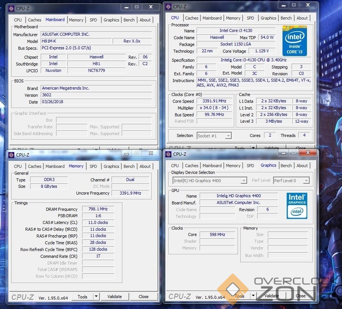342x309 pixels.
Task: Click the Intel Core i3 inside logo
Action: tap(295, 41)
